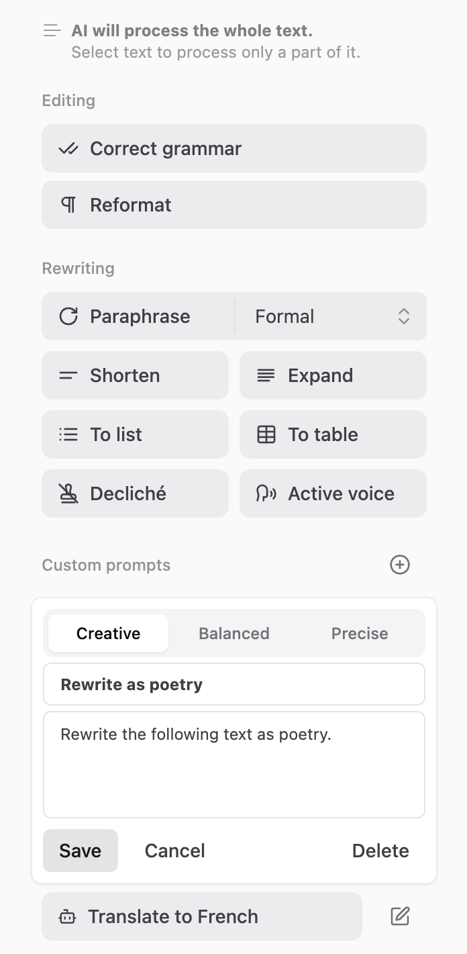Save the custom prompt
467x954 pixels.
click(80, 850)
